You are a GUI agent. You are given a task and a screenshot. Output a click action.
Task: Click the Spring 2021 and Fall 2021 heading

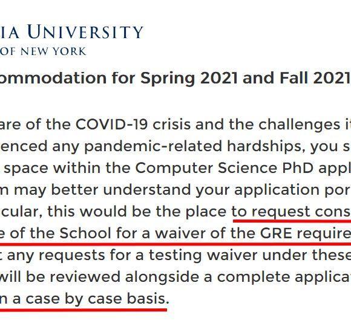(x=175, y=78)
